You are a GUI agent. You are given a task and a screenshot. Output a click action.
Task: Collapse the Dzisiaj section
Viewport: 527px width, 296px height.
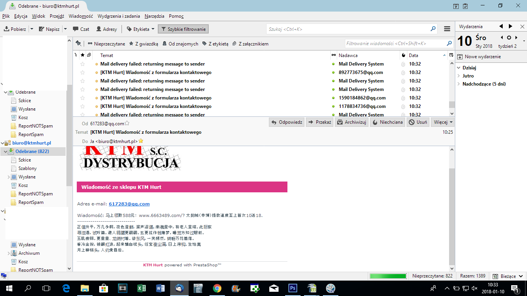point(459,67)
